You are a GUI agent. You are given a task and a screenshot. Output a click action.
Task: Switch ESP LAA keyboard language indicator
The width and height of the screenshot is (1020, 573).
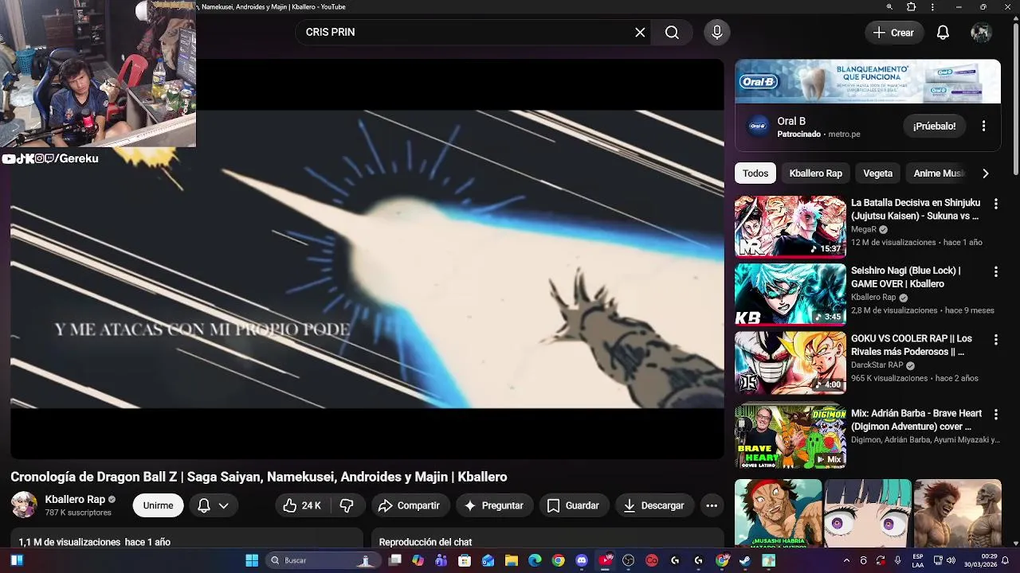pos(918,560)
